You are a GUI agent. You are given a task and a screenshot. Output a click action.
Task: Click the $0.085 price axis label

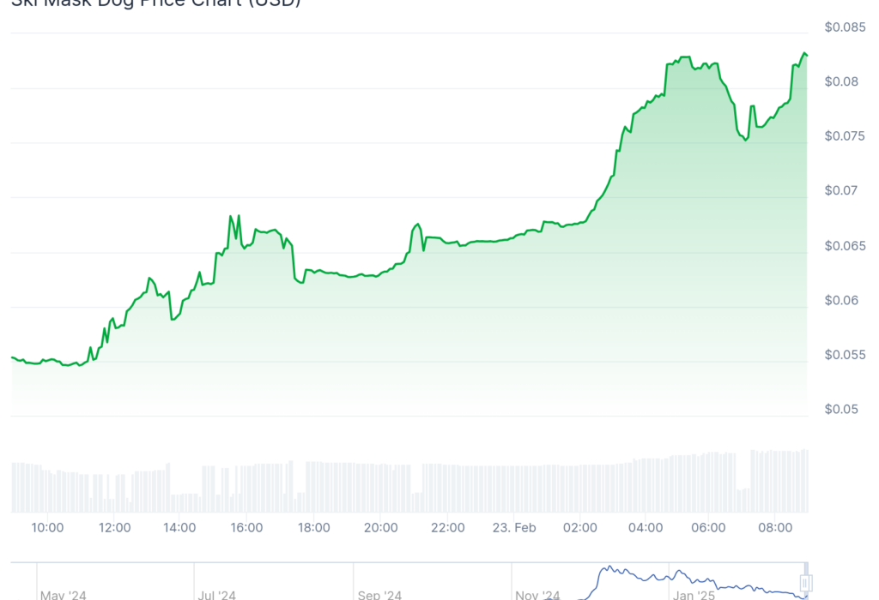tap(844, 27)
